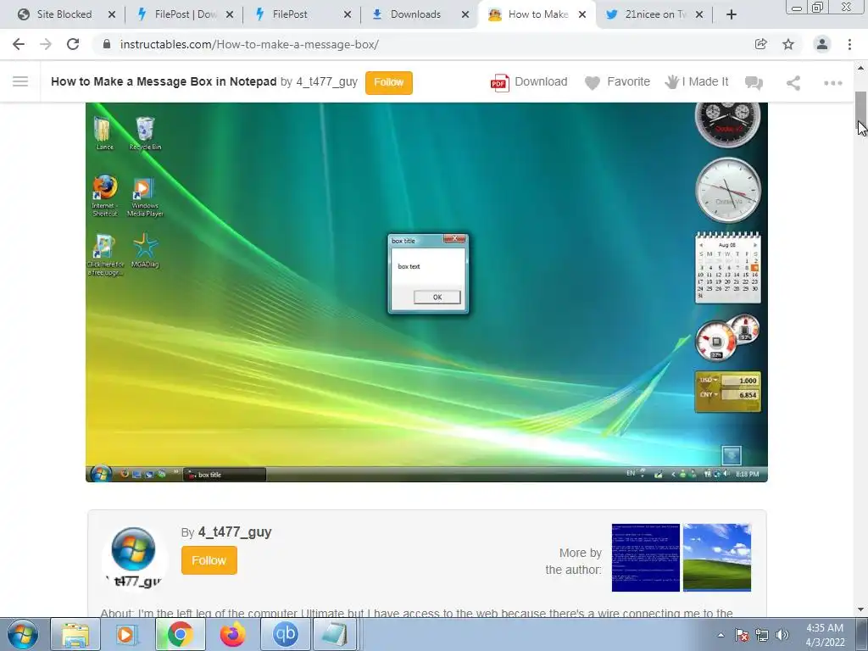Click the share icon in header
Screen dimensions: 868x651
793,83
